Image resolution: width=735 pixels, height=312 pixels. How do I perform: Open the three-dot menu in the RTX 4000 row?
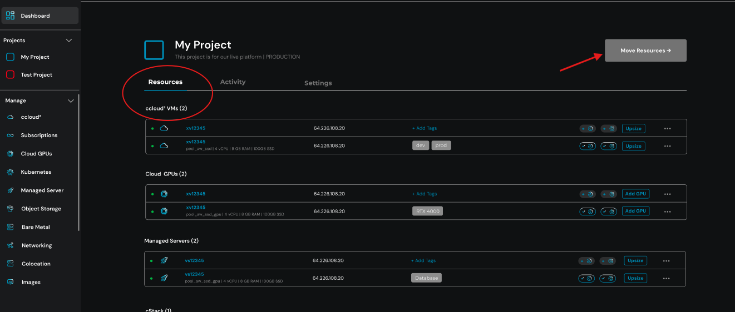point(667,212)
